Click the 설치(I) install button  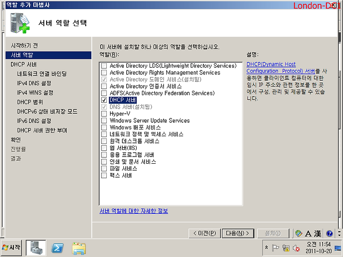273,233
